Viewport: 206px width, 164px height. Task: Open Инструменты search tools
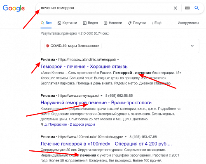pos(188,23)
